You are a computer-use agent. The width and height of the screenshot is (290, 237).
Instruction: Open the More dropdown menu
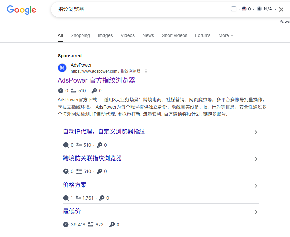coord(226,35)
